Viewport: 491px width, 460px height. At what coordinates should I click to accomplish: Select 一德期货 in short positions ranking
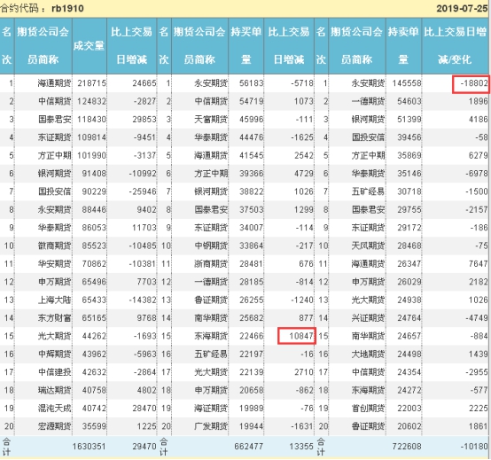(369, 101)
